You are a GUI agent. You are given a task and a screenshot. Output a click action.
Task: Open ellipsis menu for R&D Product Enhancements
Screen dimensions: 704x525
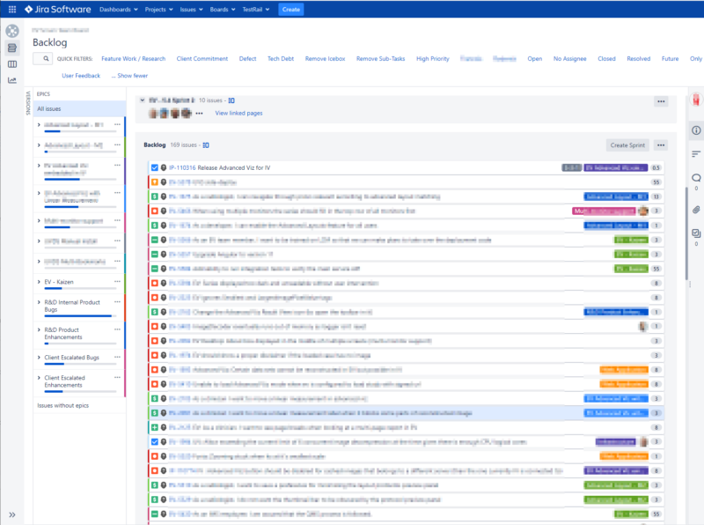[x=117, y=329]
